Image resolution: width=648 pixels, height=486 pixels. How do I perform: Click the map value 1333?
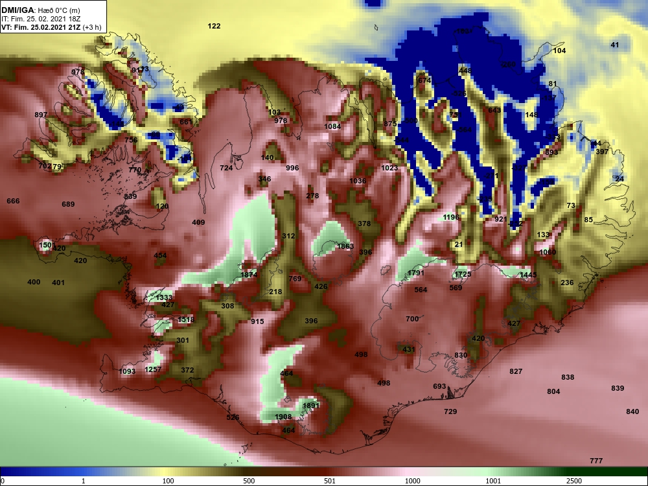click(x=165, y=297)
